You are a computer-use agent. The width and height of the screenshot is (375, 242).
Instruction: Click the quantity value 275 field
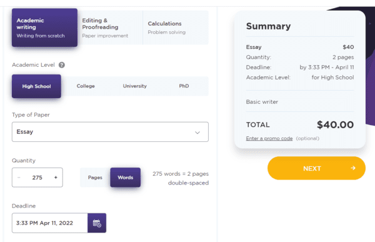[x=37, y=178]
